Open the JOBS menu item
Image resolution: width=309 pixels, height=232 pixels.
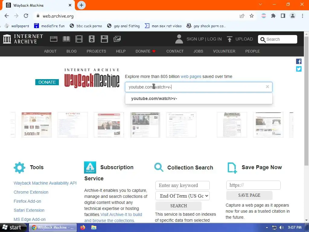(198, 51)
